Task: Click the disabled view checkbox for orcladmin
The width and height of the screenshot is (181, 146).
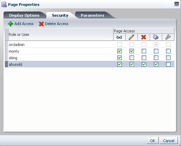Action: coord(119,44)
